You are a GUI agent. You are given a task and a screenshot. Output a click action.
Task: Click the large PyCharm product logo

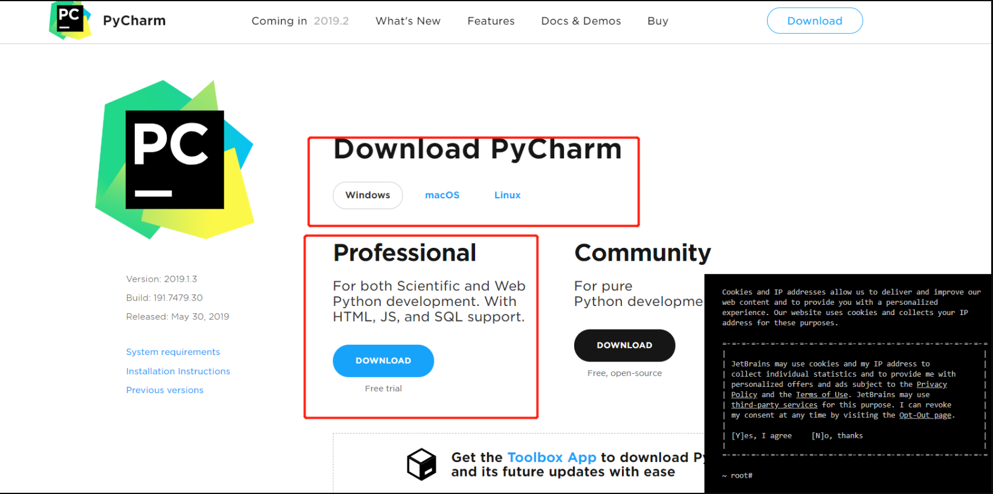pos(175,160)
